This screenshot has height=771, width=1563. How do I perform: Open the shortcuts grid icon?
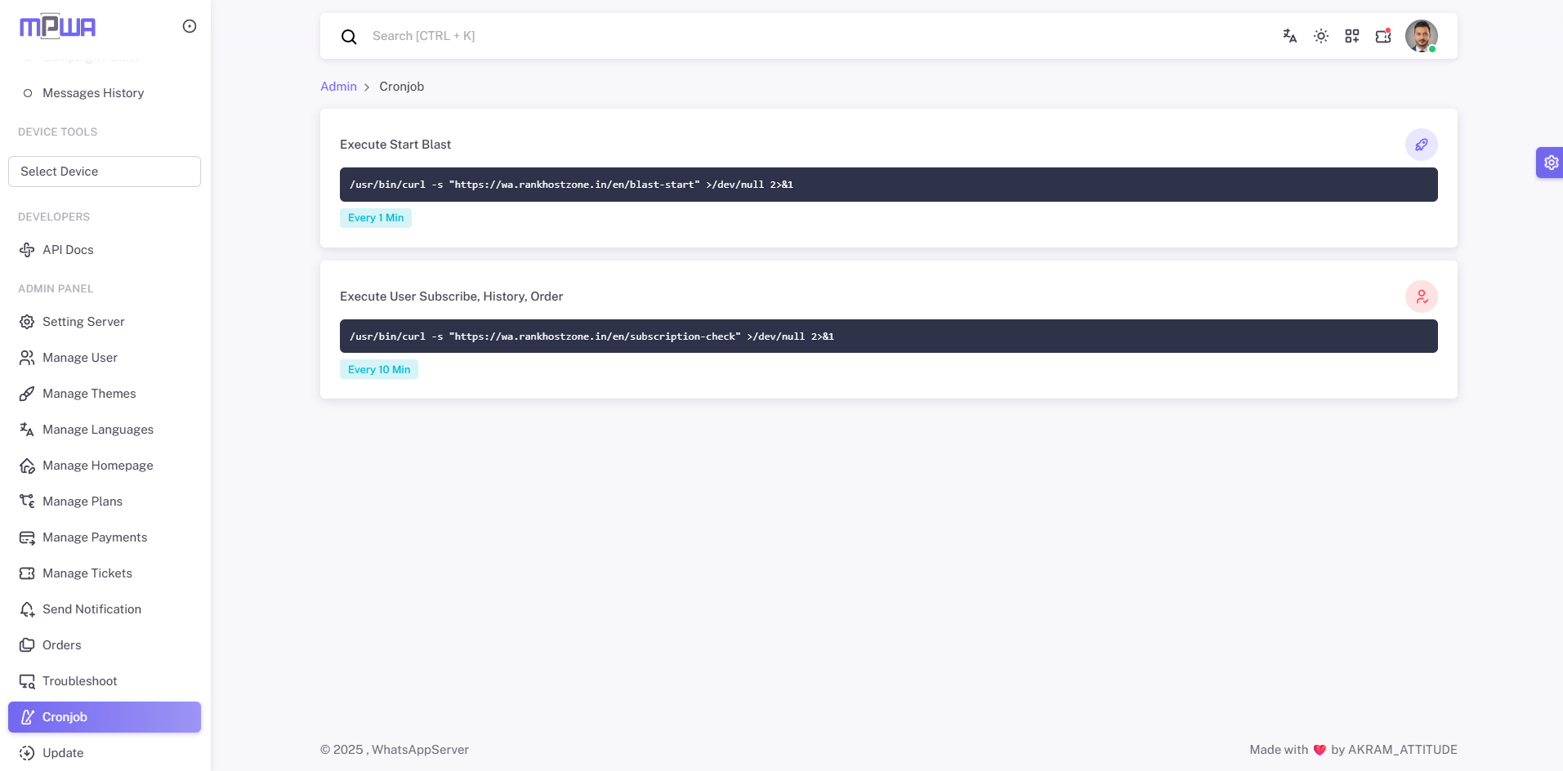pos(1351,36)
